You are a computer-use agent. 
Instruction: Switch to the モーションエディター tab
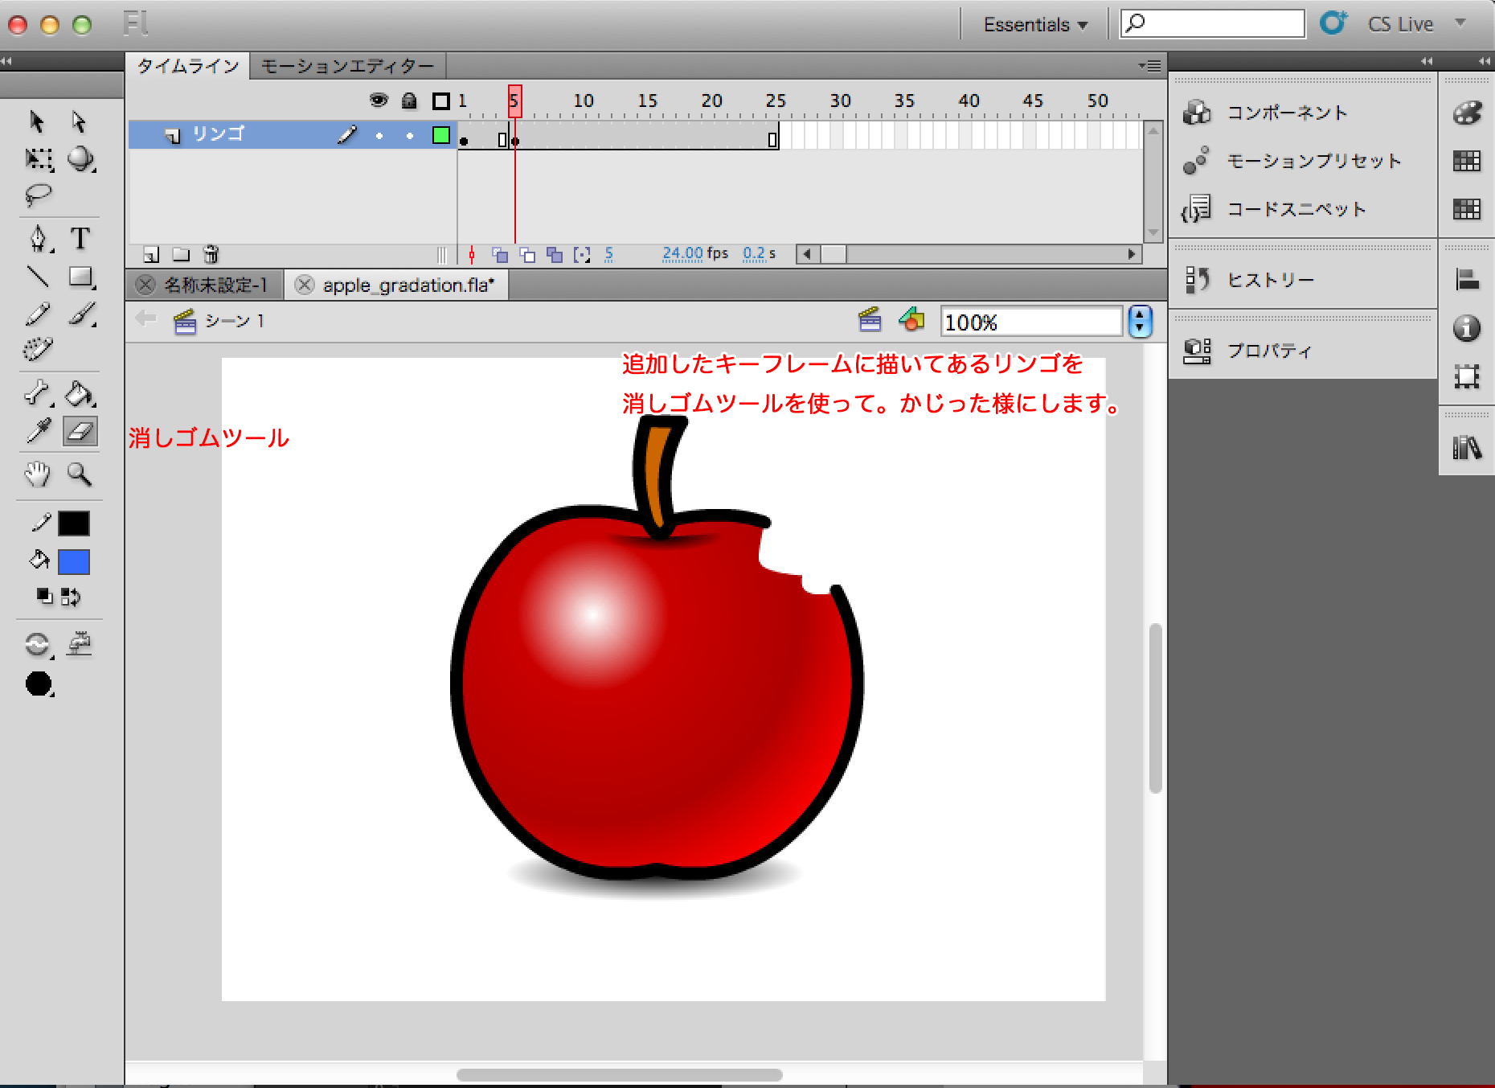click(x=347, y=66)
